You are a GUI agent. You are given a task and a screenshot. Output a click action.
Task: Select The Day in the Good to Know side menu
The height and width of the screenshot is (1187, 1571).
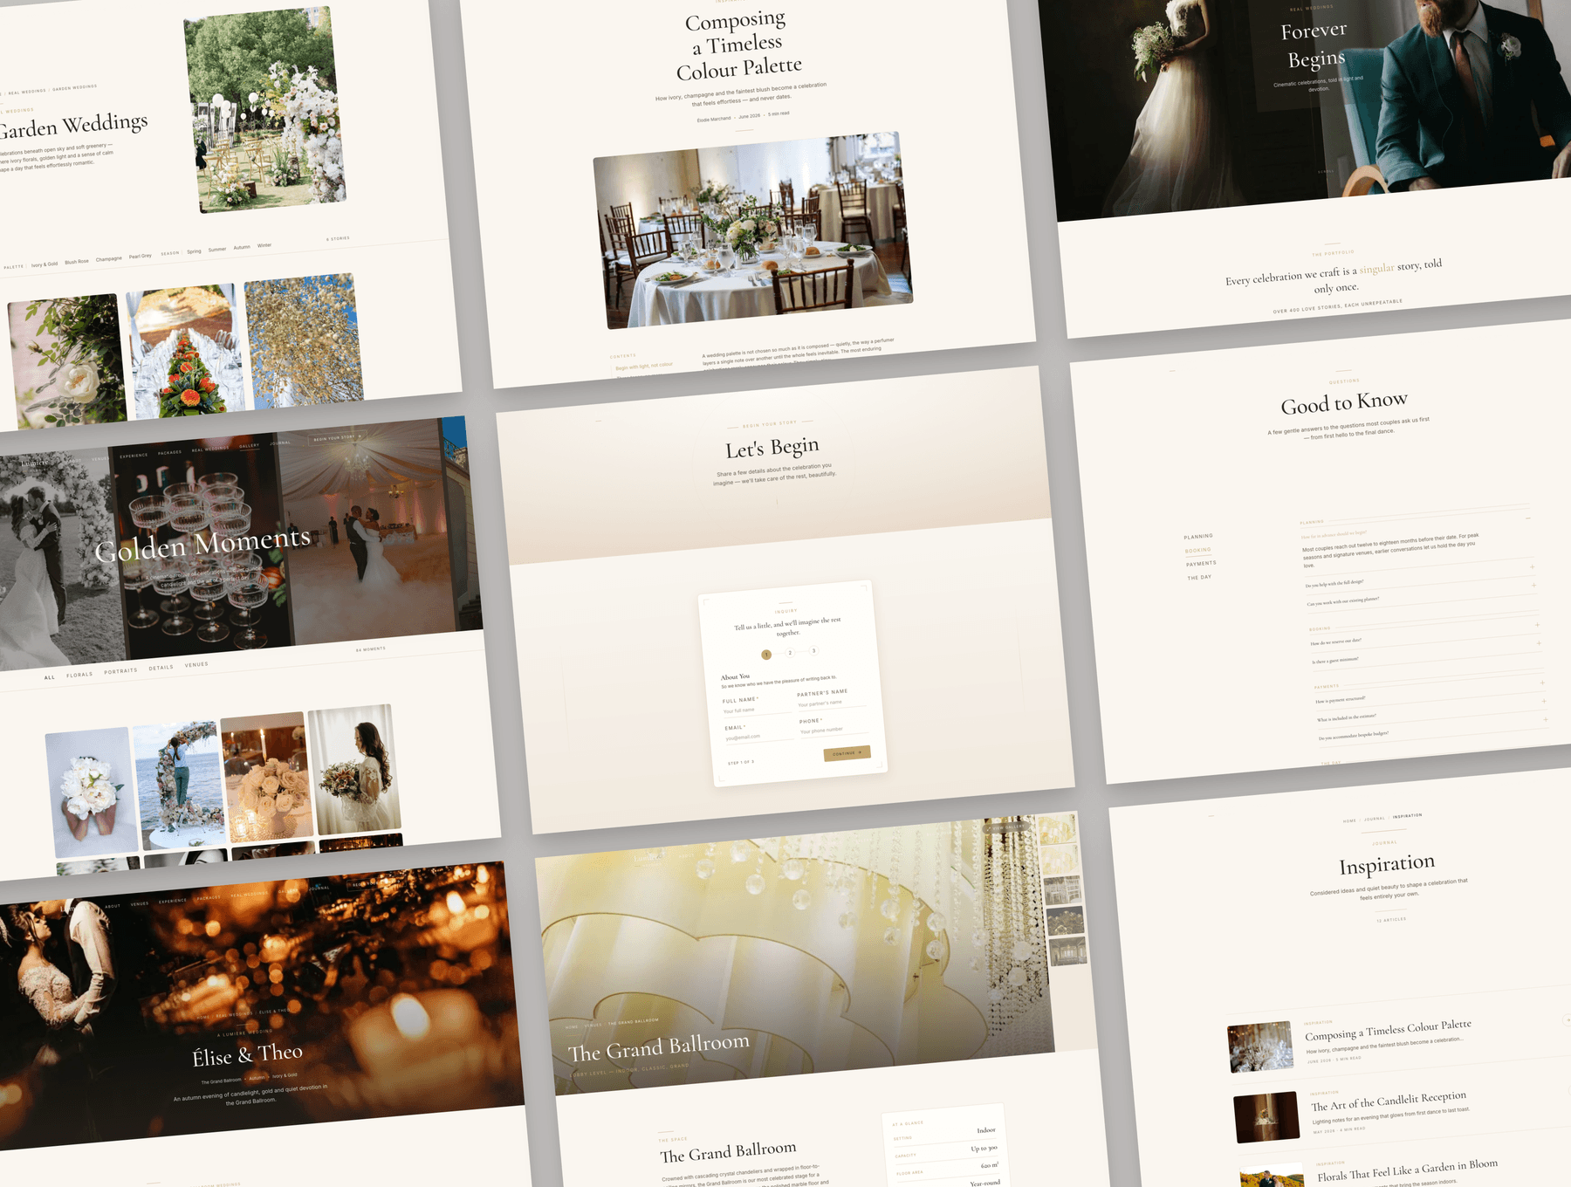(x=1199, y=578)
